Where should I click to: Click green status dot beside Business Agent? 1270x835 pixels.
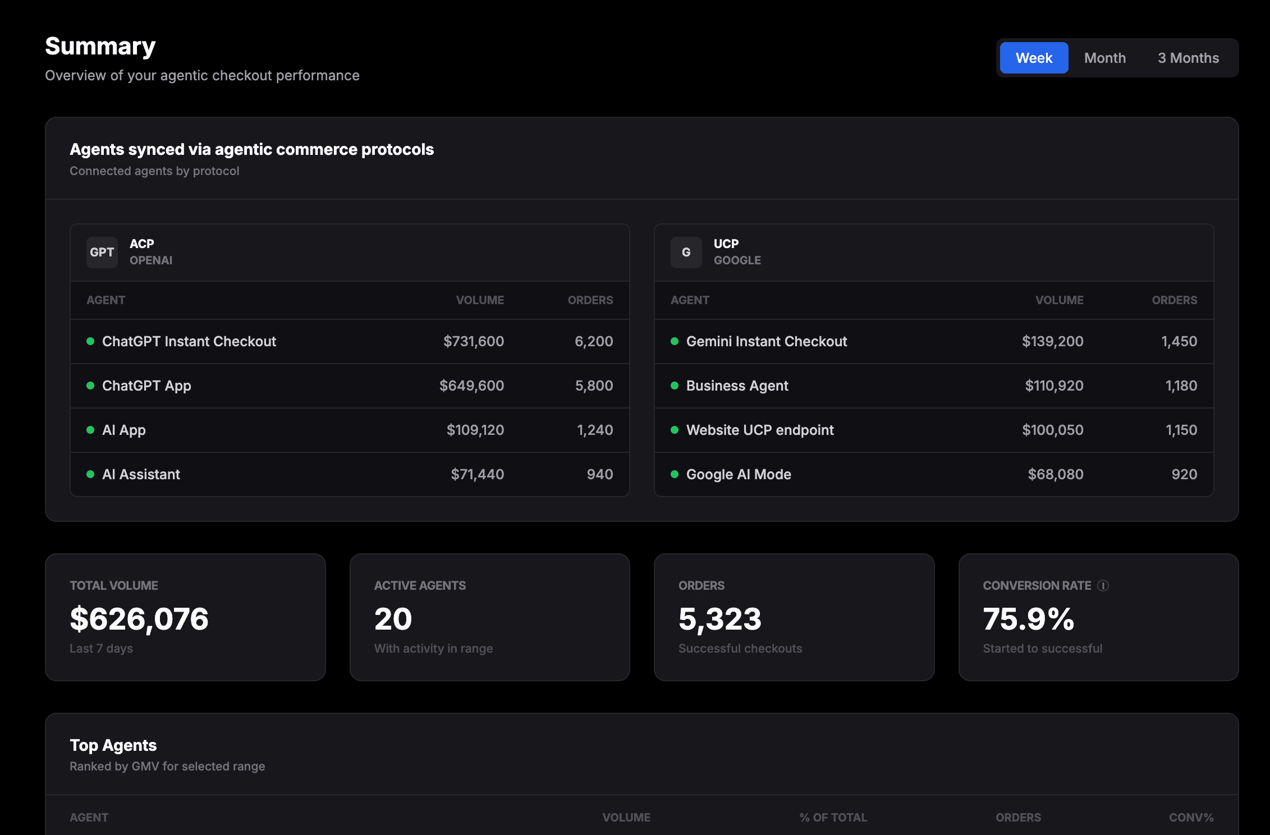point(675,386)
